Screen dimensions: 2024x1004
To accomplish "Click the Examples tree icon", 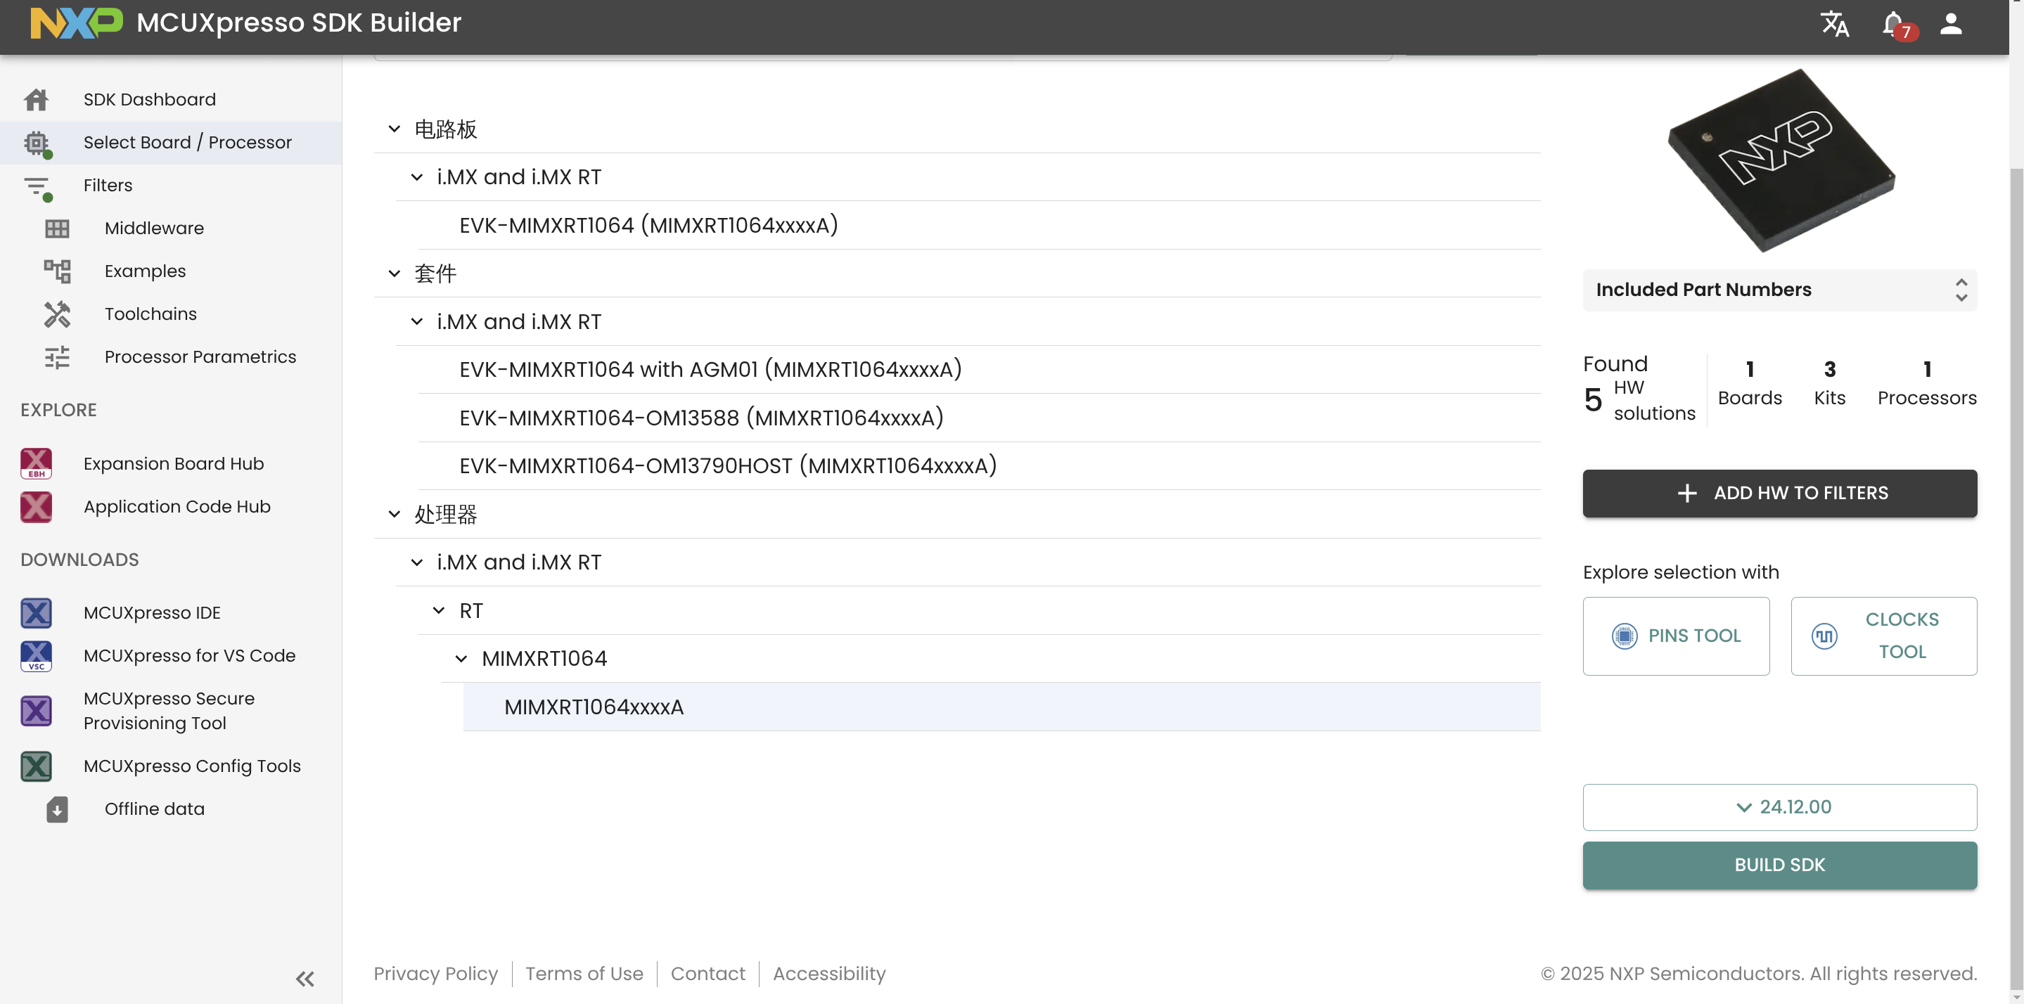I will tap(56, 271).
